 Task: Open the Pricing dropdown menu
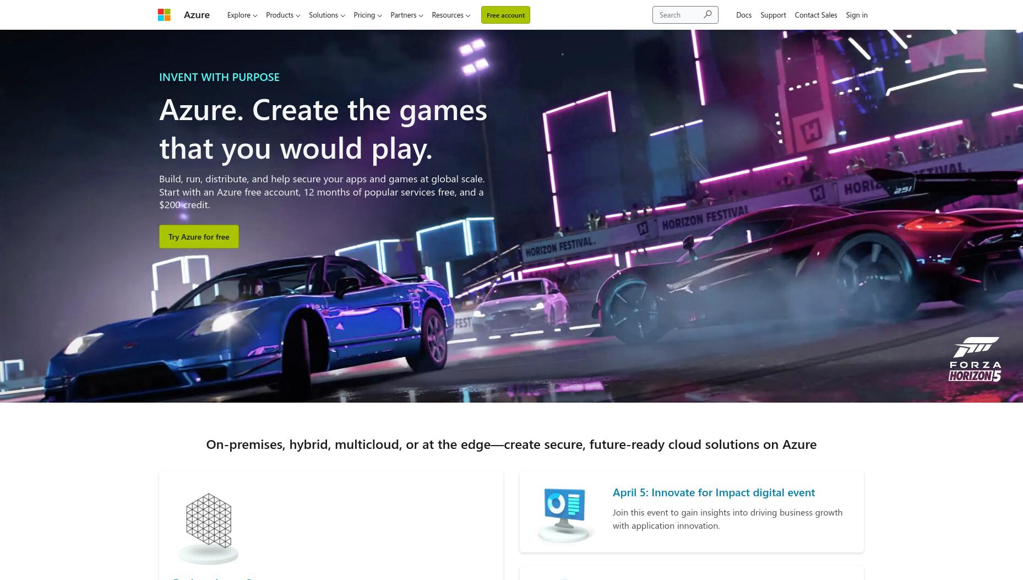[368, 15]
